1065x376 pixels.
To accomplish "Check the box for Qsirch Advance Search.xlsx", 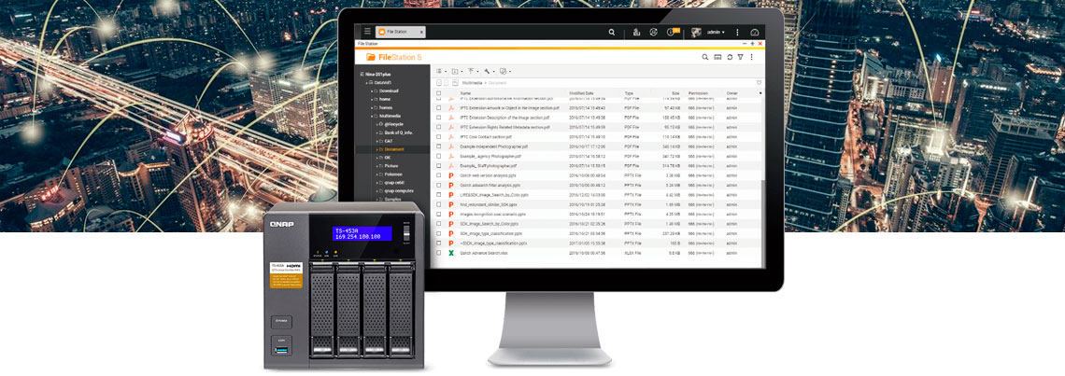I will tap(439, 253).
